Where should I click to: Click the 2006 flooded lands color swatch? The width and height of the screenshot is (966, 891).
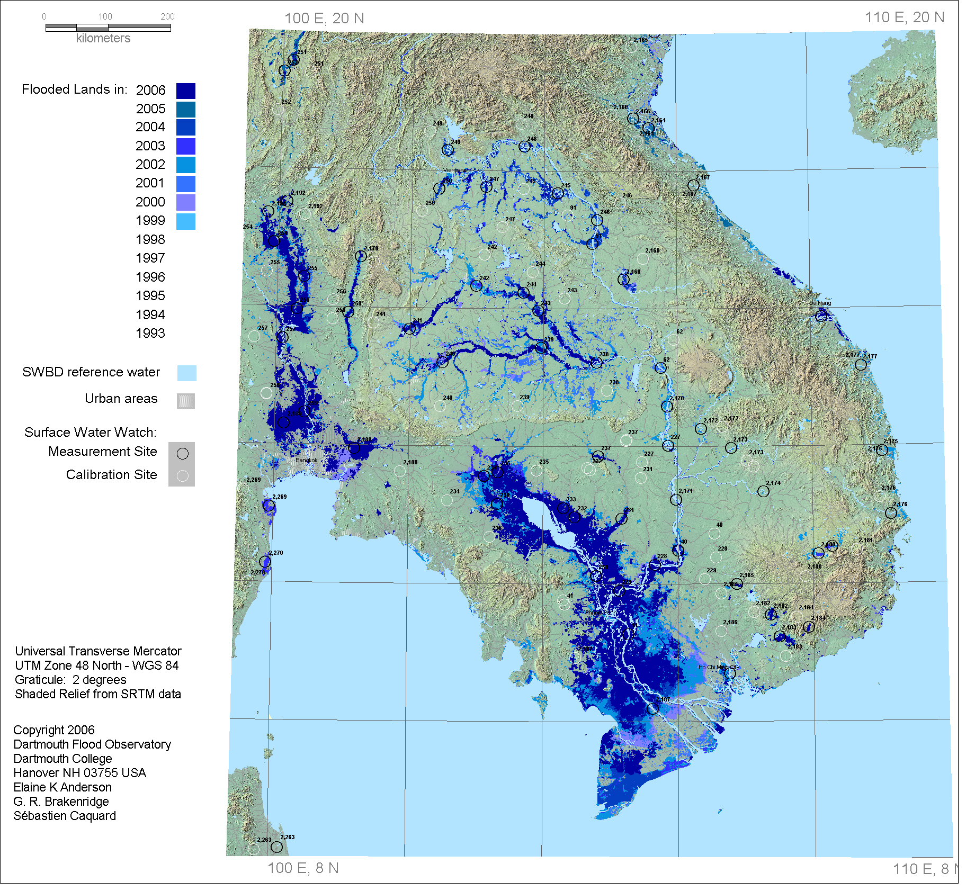(185, 91)
